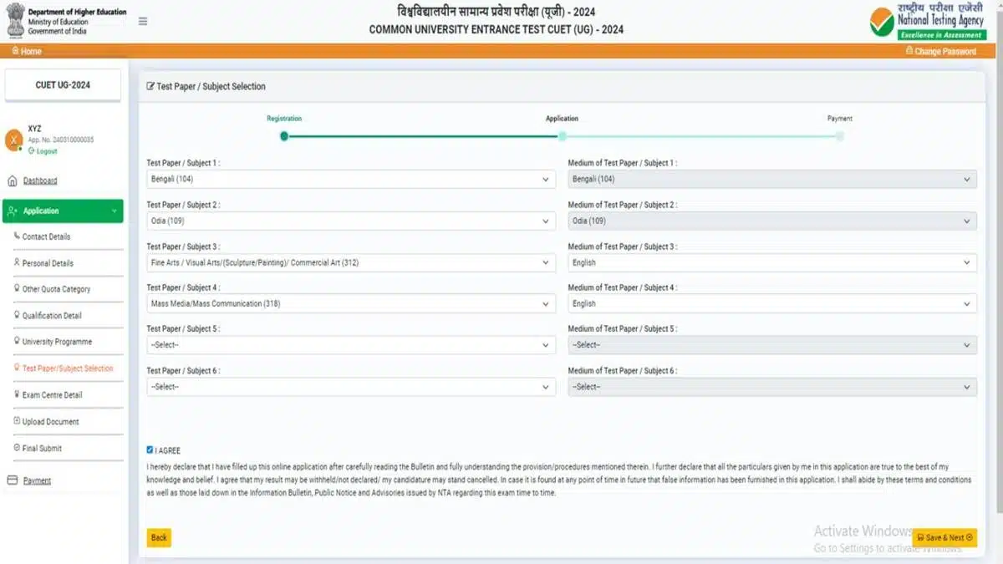Toggle the hamburger sidebar menu icon
Viewport: 1003px width, 564px height.
point(143,21)
